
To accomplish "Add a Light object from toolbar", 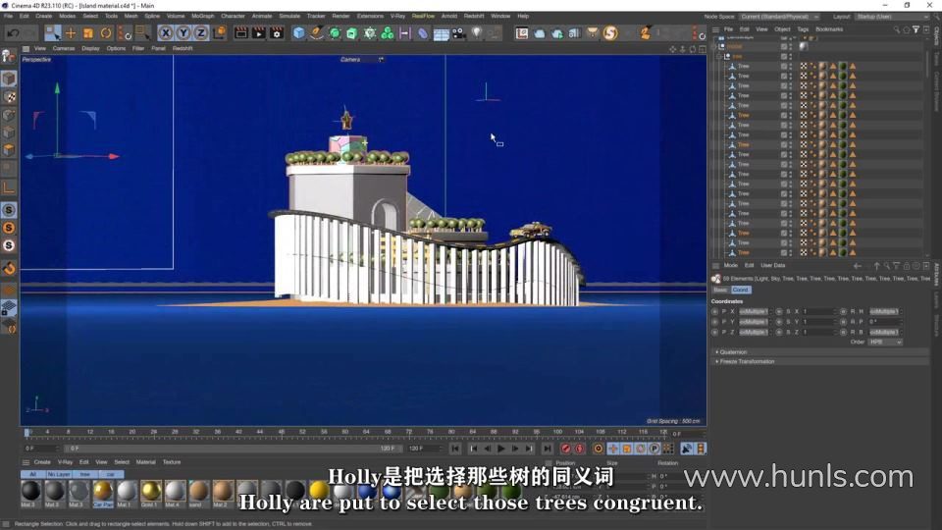I will point(477,33).
